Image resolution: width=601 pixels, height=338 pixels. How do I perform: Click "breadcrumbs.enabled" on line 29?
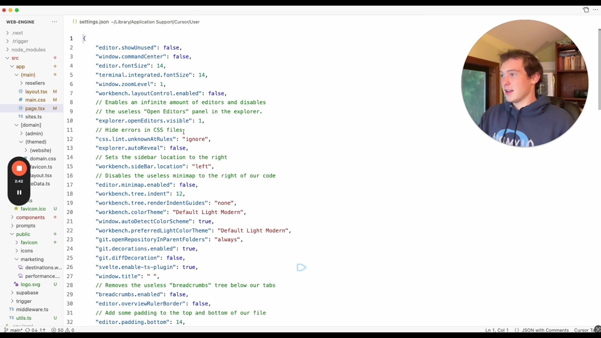pos(129,294)
